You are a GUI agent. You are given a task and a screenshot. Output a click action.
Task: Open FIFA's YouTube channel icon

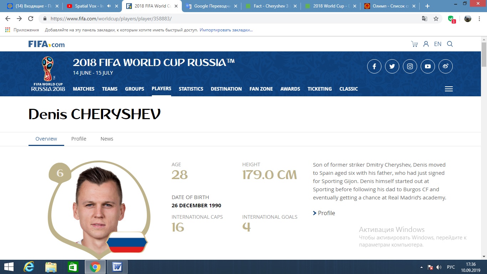pyautogui.click(x=428, y=66)
